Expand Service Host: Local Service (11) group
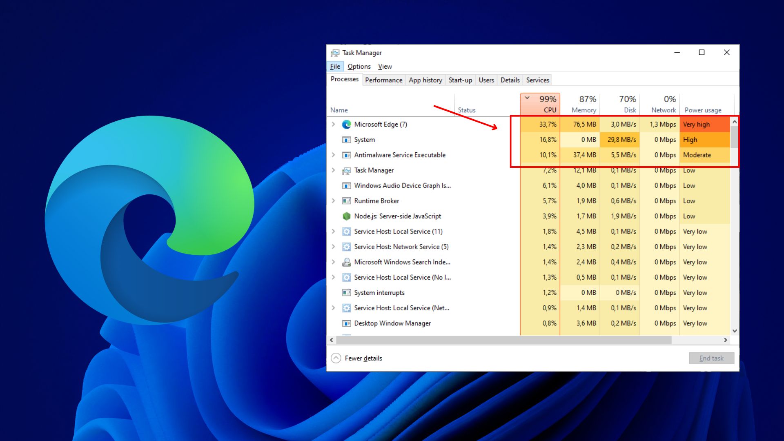This screenshot has width=784, height=441. coord(333,232)
